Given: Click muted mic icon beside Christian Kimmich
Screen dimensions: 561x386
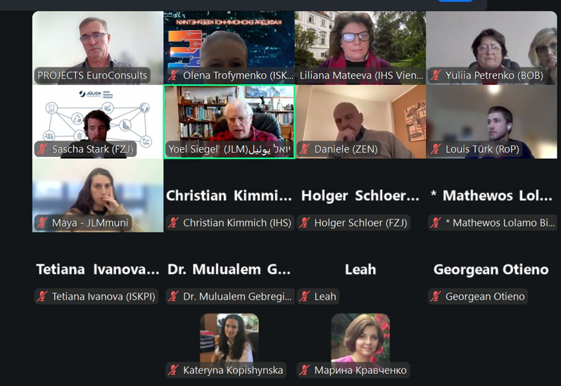Looking at the screenshot, I should [x=174, y=223].
